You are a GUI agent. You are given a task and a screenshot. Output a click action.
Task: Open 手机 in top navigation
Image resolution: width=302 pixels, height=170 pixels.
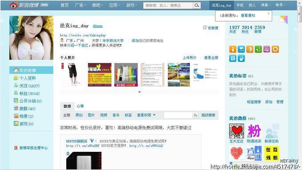pos(240,5)
